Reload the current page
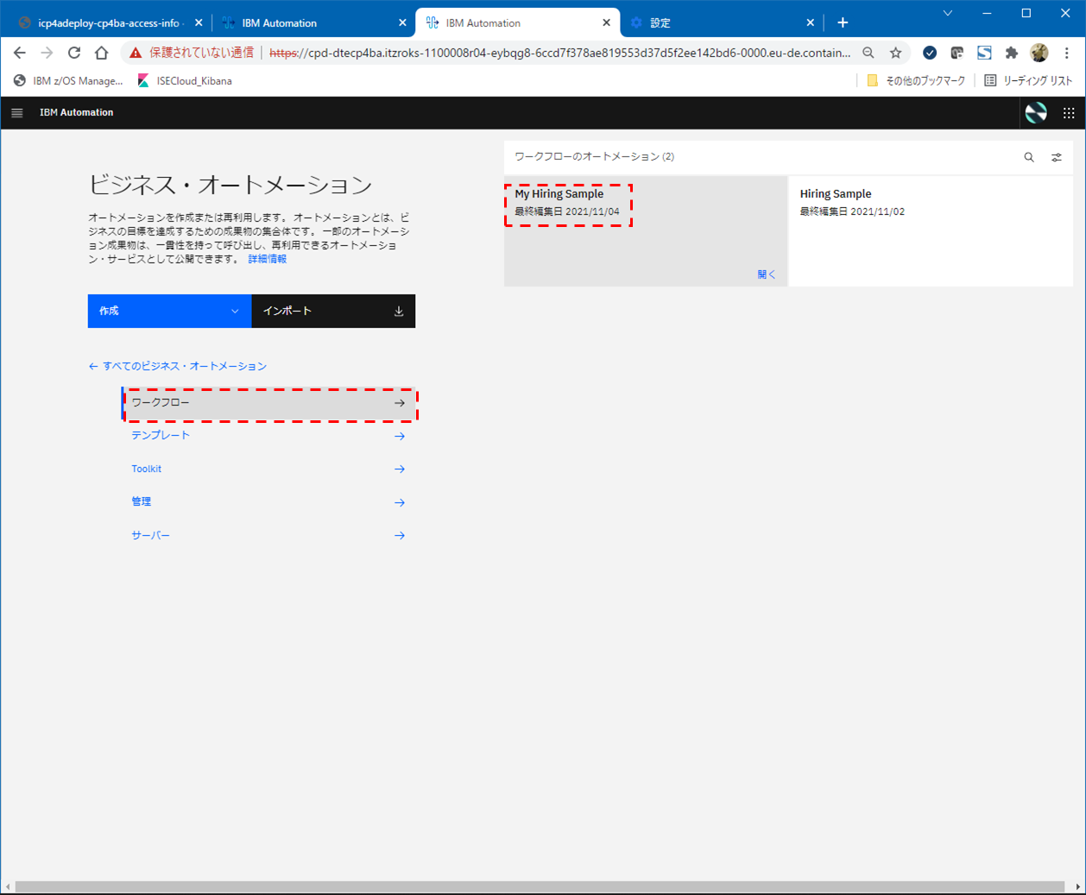The width and height of the screenshot is (1086, 895). point(74,53)
